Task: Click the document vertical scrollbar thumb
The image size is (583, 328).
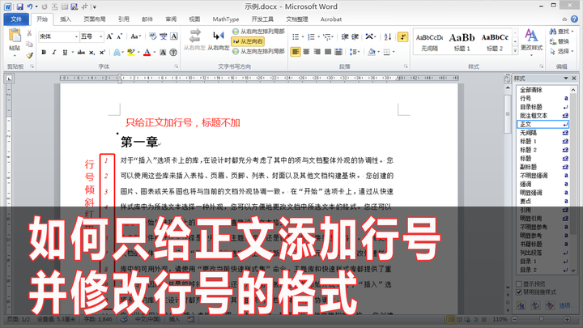Action: pyautogui.click(x=508, y=113)
